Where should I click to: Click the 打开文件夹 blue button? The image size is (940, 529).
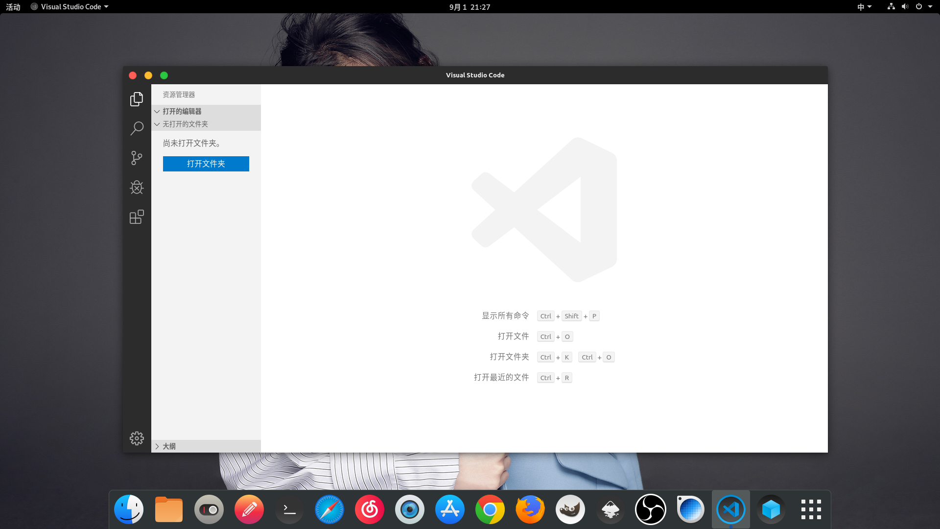point(206,164)
